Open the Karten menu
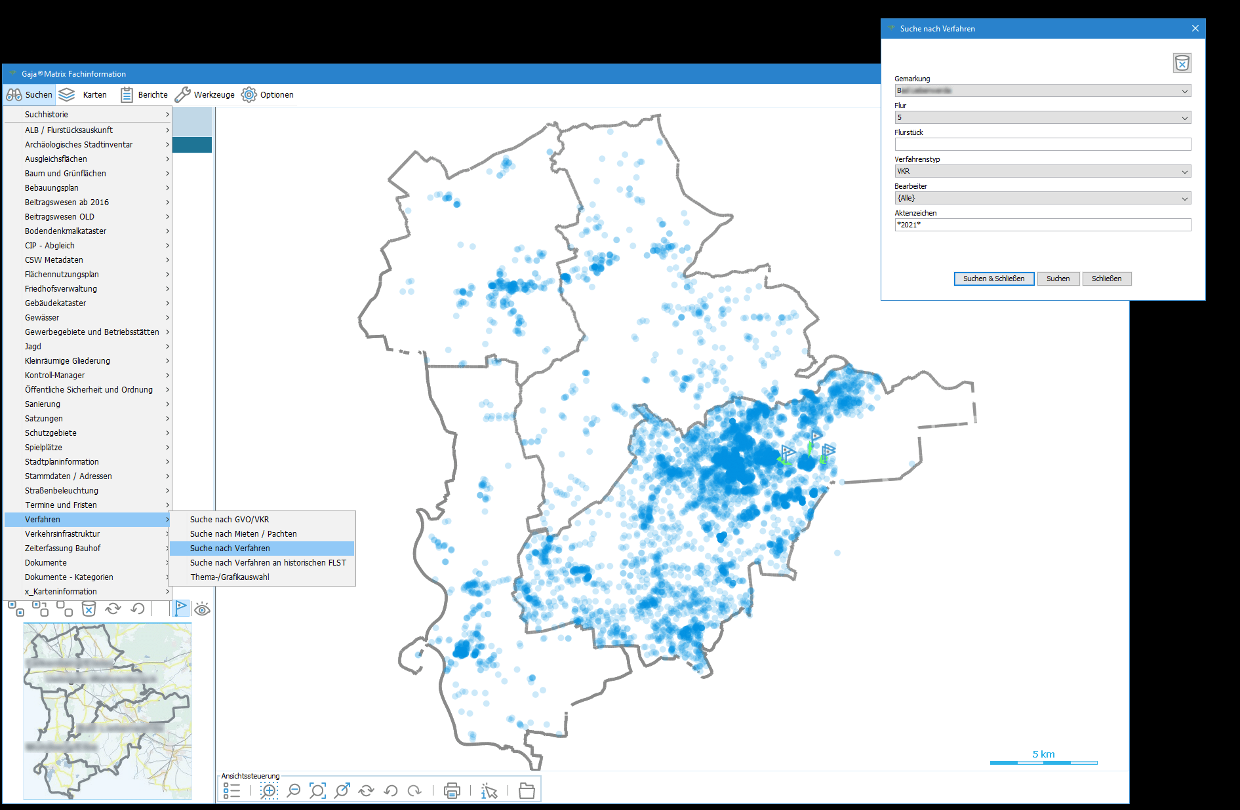 click(x=83, y=95)
